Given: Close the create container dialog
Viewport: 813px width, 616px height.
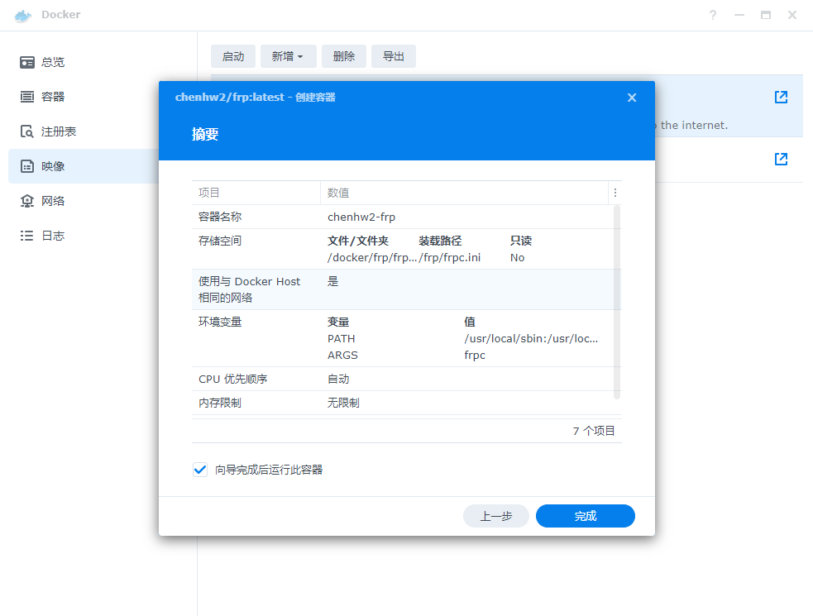Looking at the screenshot, I should (632, 98).
